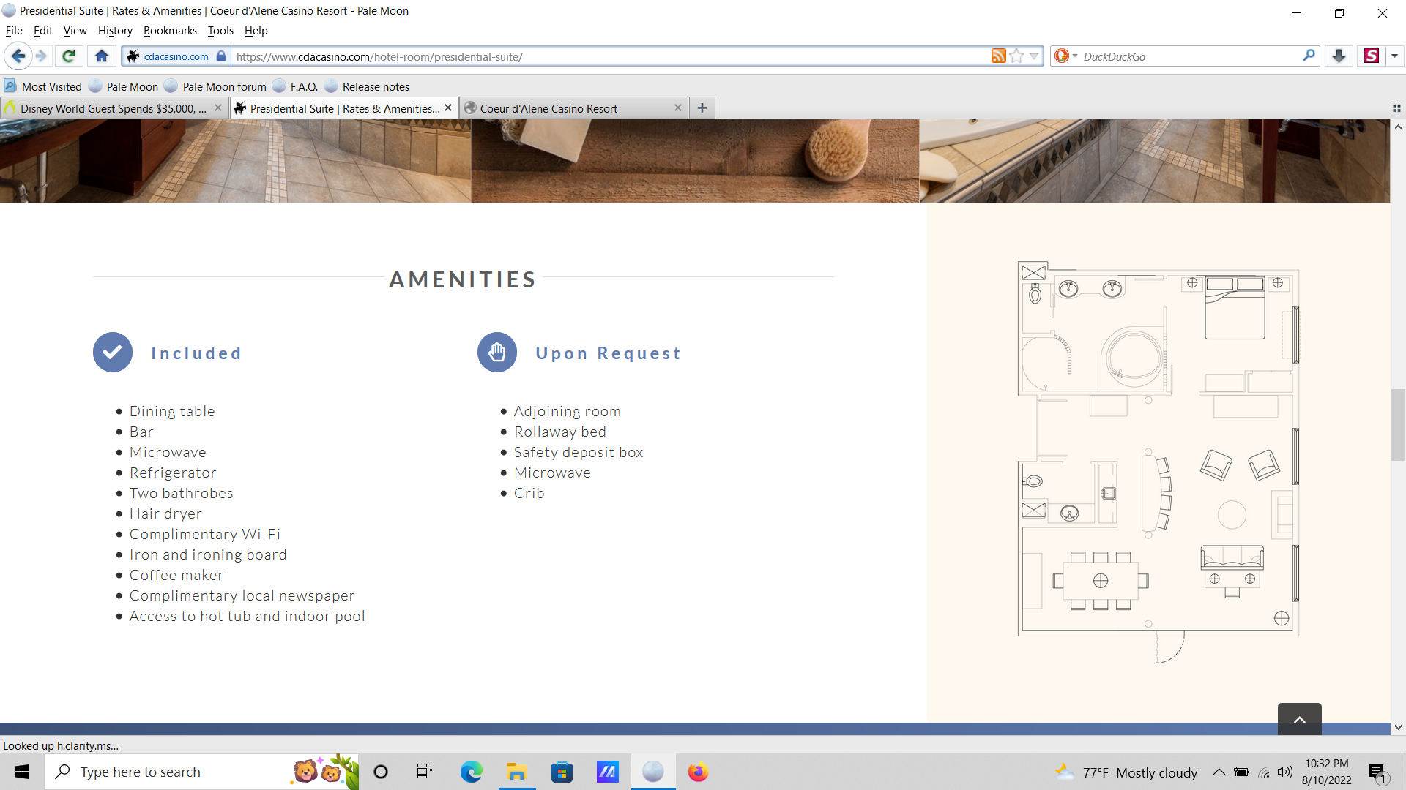Click the back-to-top chevron button
The width and height of the screenshot is (1406, 790).
[x=1300, y=720]
